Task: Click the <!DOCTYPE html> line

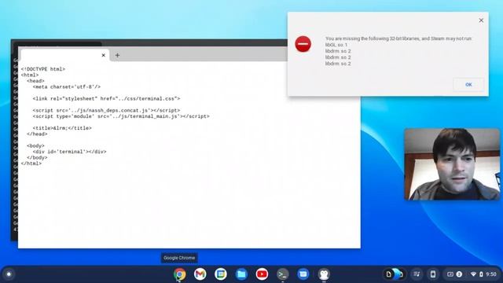Action: 43,69
